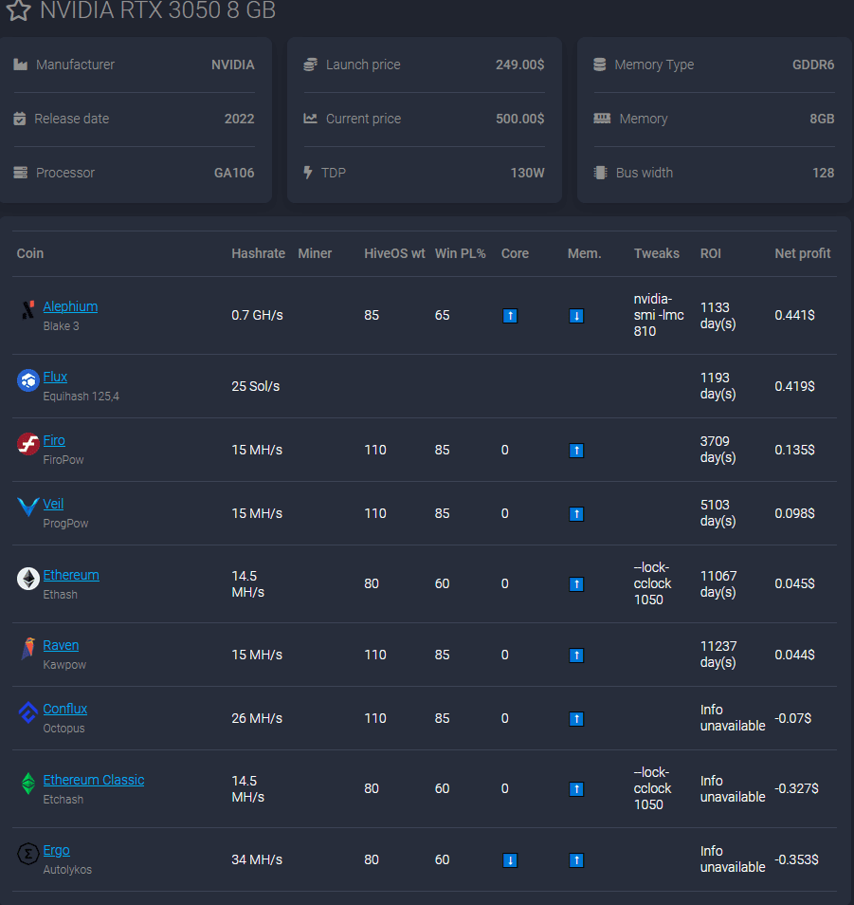Click the Veil coin logo
The width and height of the screenshot is (854, 905).
coord(27,508)
